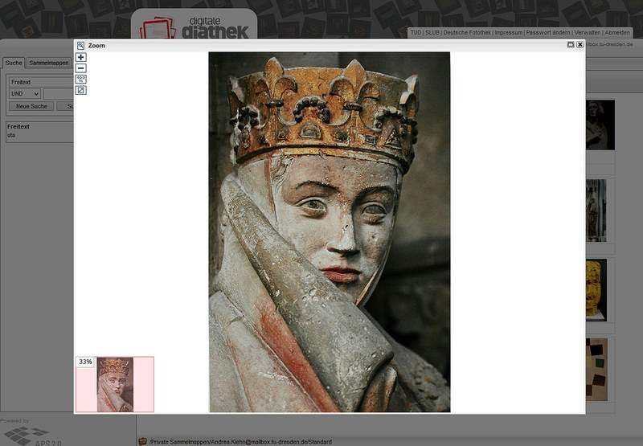Click the main zoomed statue image
Viewport: 643px width, 446px height.
330,231
